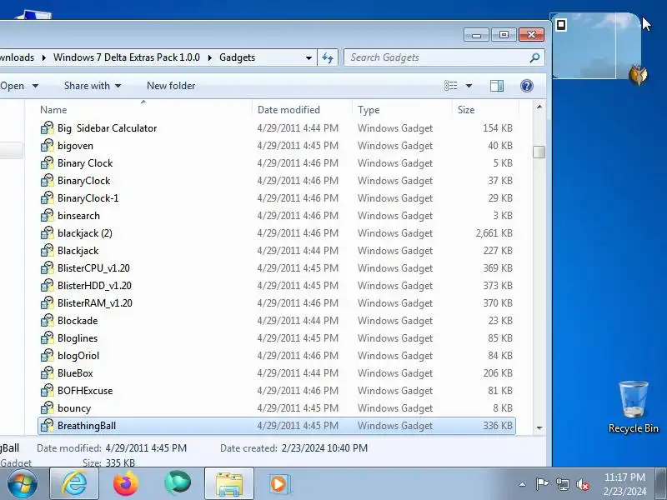Open the Recycle Bin on desktop
Viewport: 667px width, 500px height.
[x=634, y=407]
